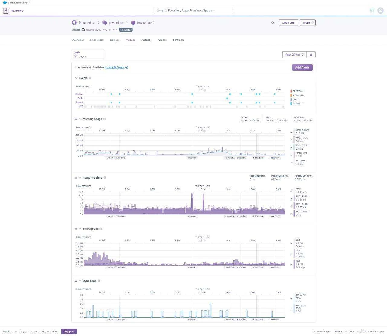
Task: Grab the Response Time reorder handle icon
Action: tap(76, 178)
